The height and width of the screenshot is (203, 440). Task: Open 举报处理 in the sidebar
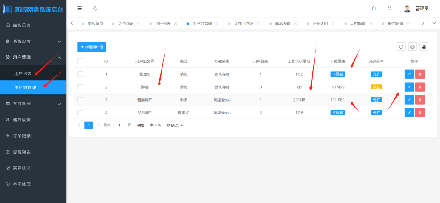click(x=33, y=184)
